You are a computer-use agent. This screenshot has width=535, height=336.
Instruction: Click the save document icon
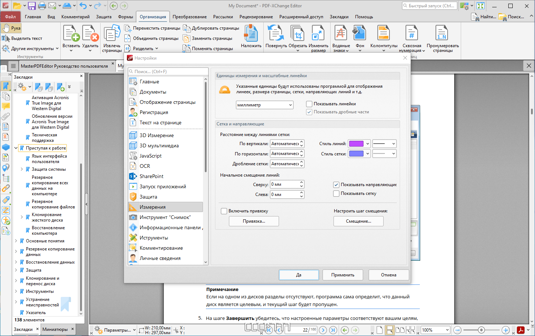click(x=32, y=5)
